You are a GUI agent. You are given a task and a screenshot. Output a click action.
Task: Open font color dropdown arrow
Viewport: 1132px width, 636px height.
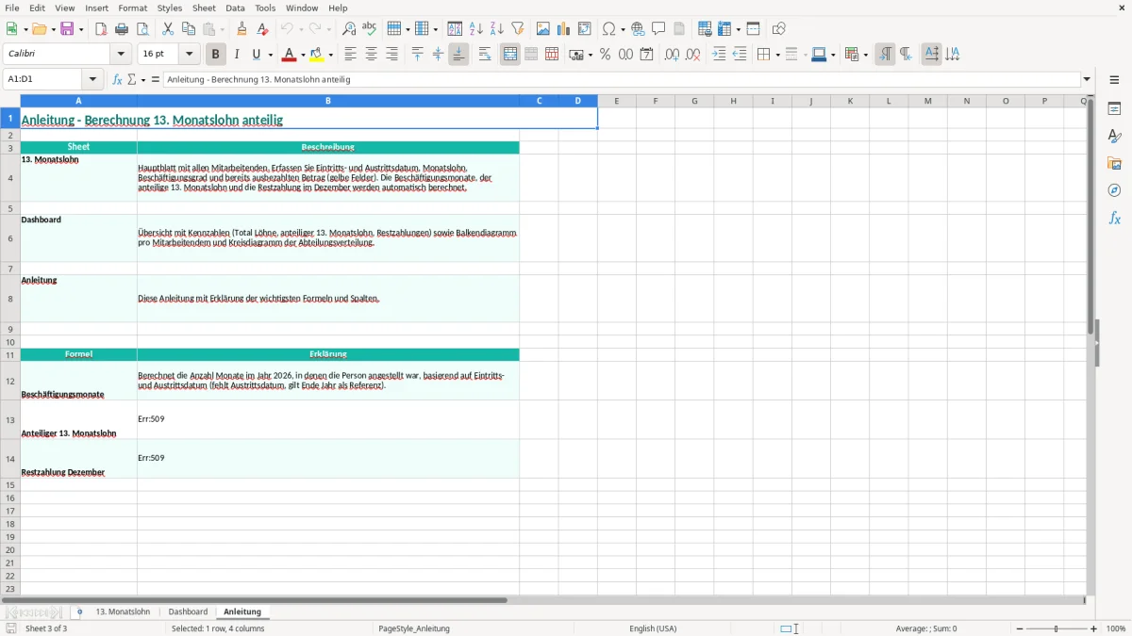[303, 55]
